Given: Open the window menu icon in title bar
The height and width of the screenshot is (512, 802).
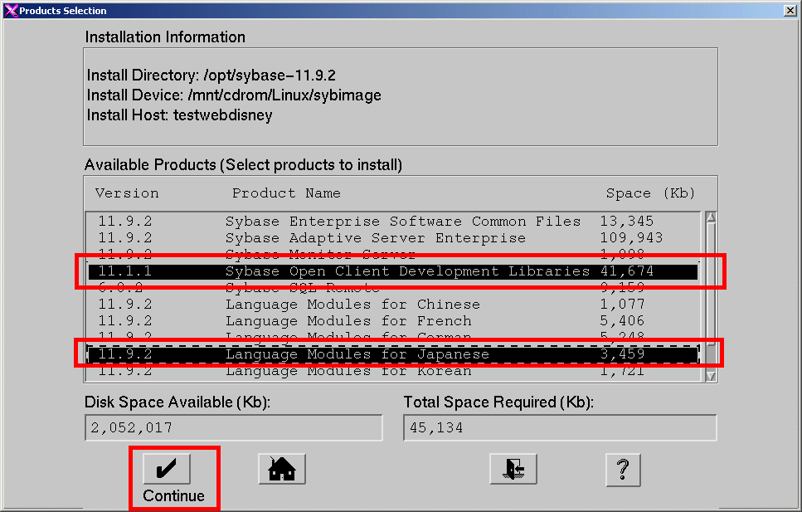Looking at the screenshot, I should 10,10.
